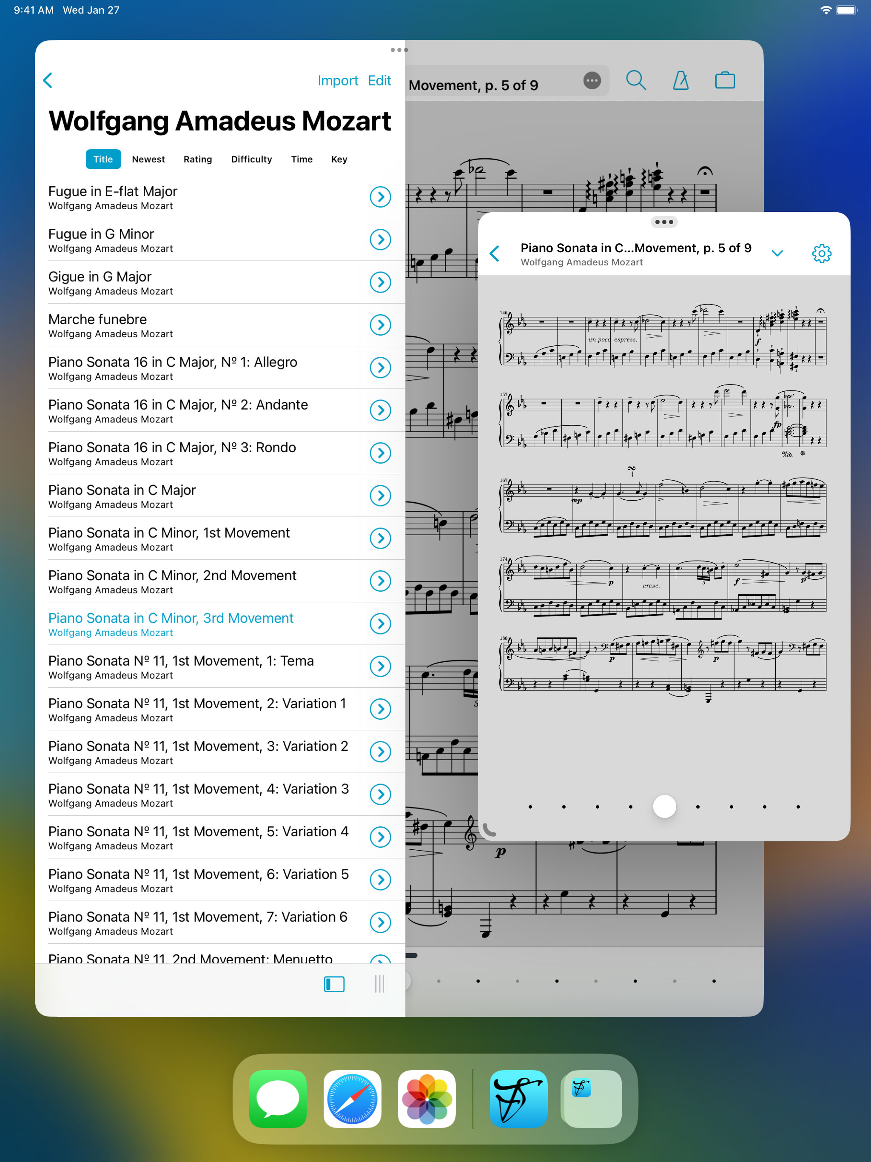
Task: Sort list by Title
Action: tap(103, 159)
